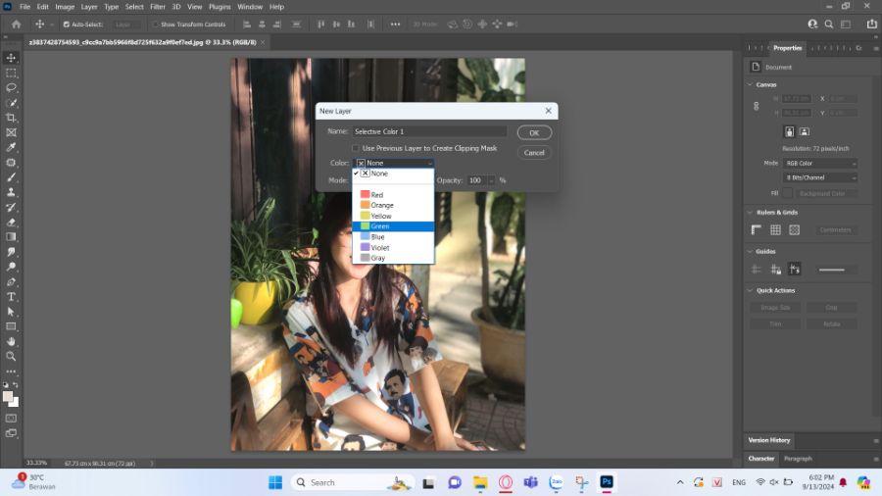Image resolution: width=882 pixels, height=496 pixels.
Task: Choose Orange from the color list
Action: (393, 205)
